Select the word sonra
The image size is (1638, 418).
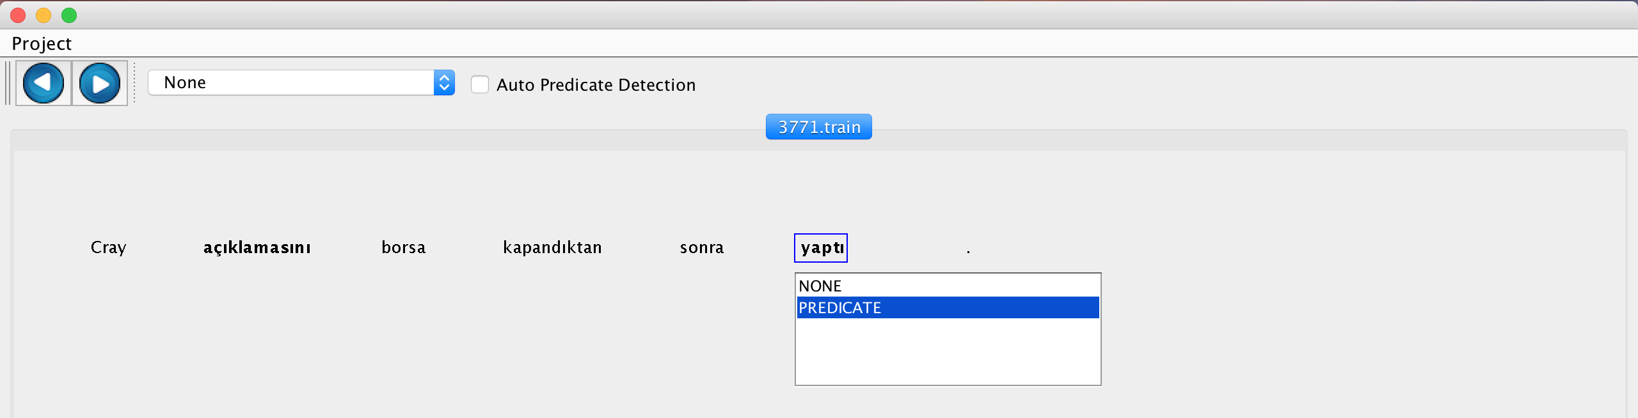point(702,247)
